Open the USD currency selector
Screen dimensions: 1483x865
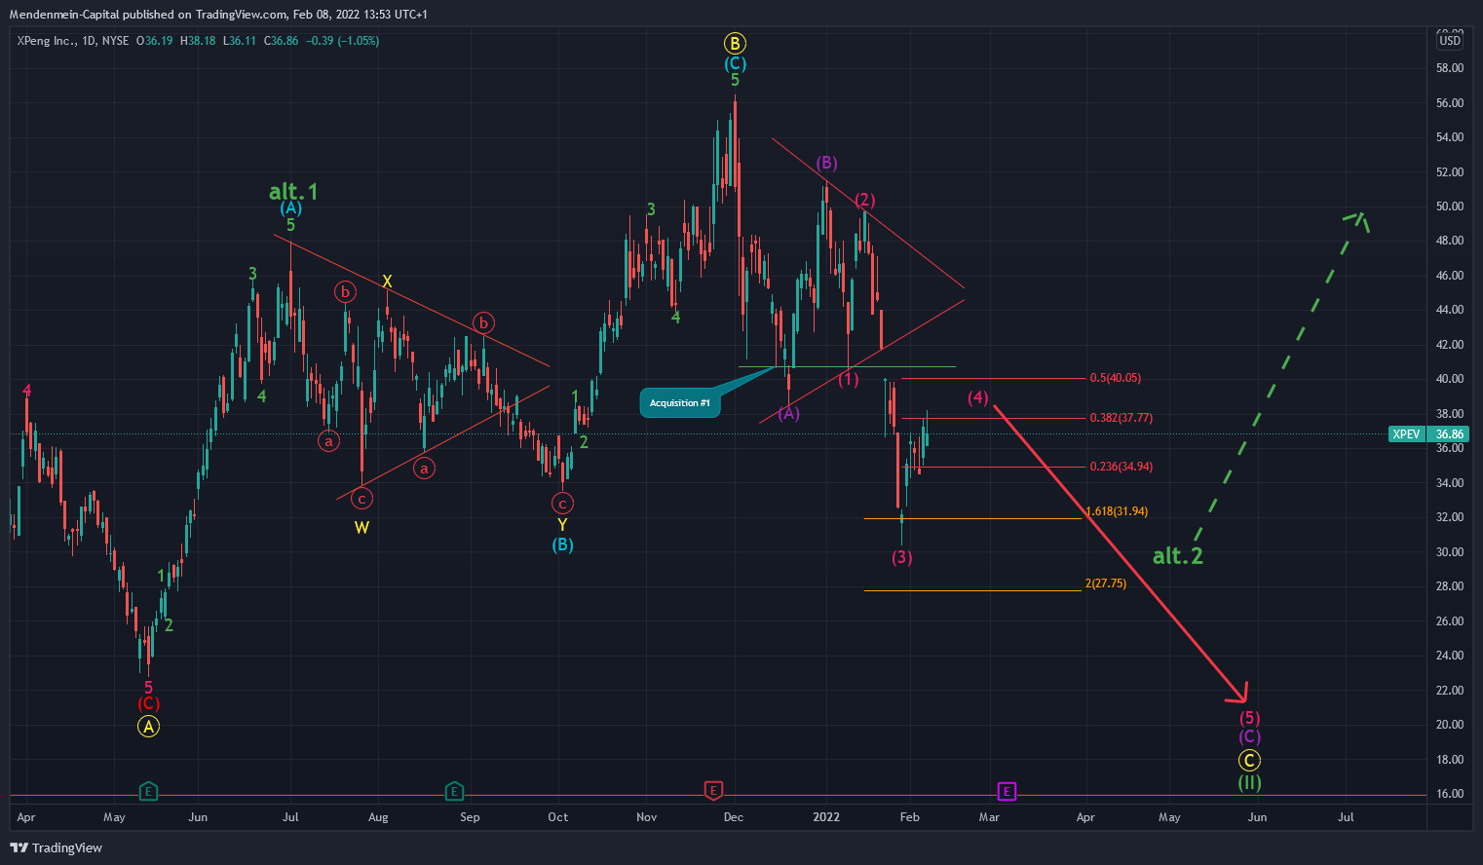(1450, 41)
